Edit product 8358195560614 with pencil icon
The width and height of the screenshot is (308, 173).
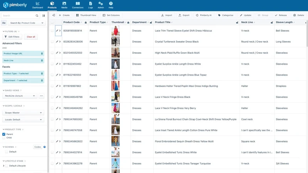pyautogui.click(x=57, y=31)
